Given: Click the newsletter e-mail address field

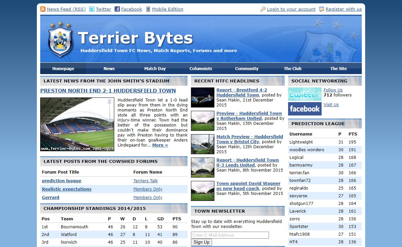Looking at the screenshot, I should tap(230, 235).
